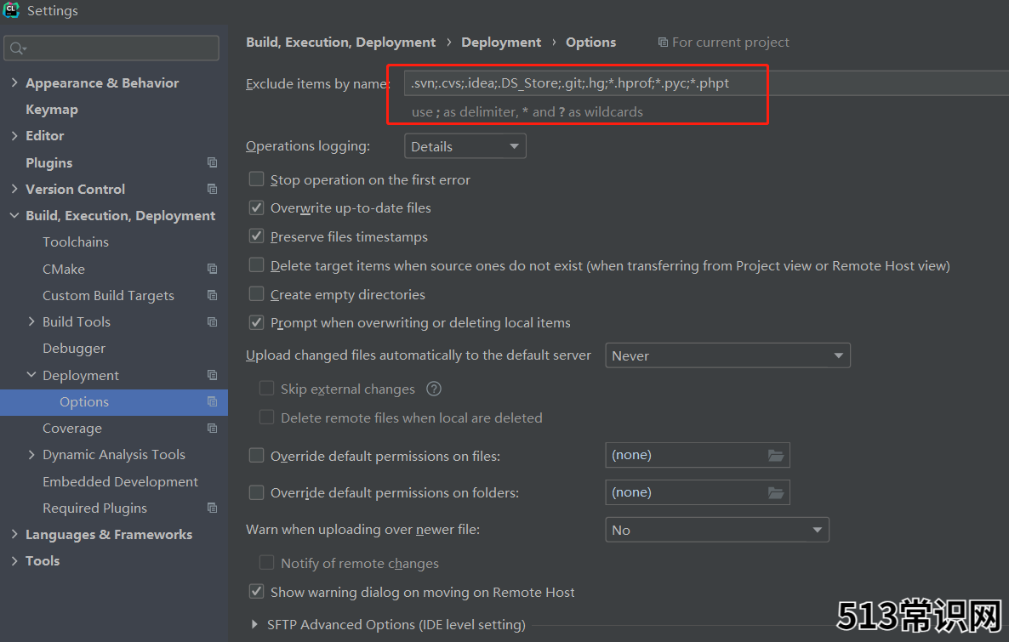Uncheck Preserve files timestamps

[x=256, y=236]
